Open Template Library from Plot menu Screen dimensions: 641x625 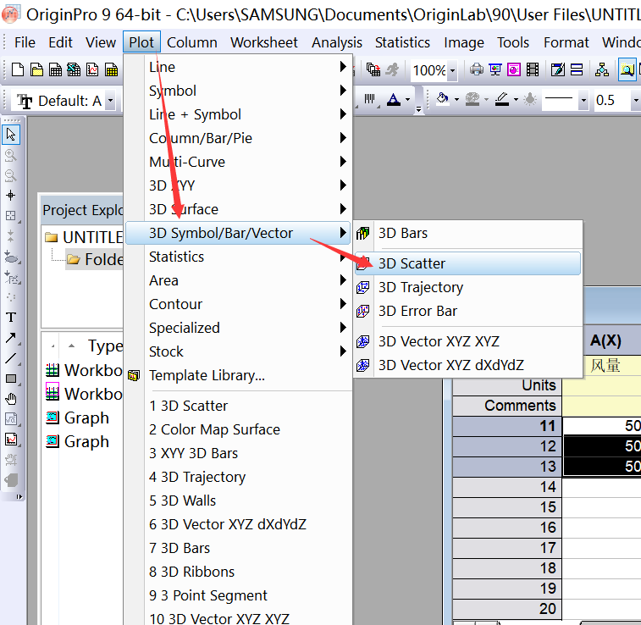pos(238,375)
